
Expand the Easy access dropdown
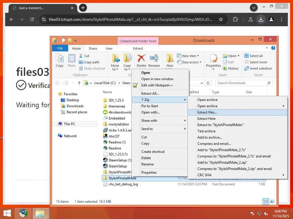189,62
